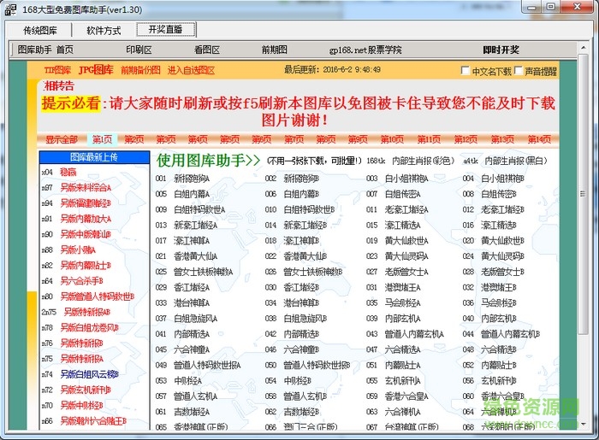
Task: Click the vertical scrollbar thumb
Action: 583,194
